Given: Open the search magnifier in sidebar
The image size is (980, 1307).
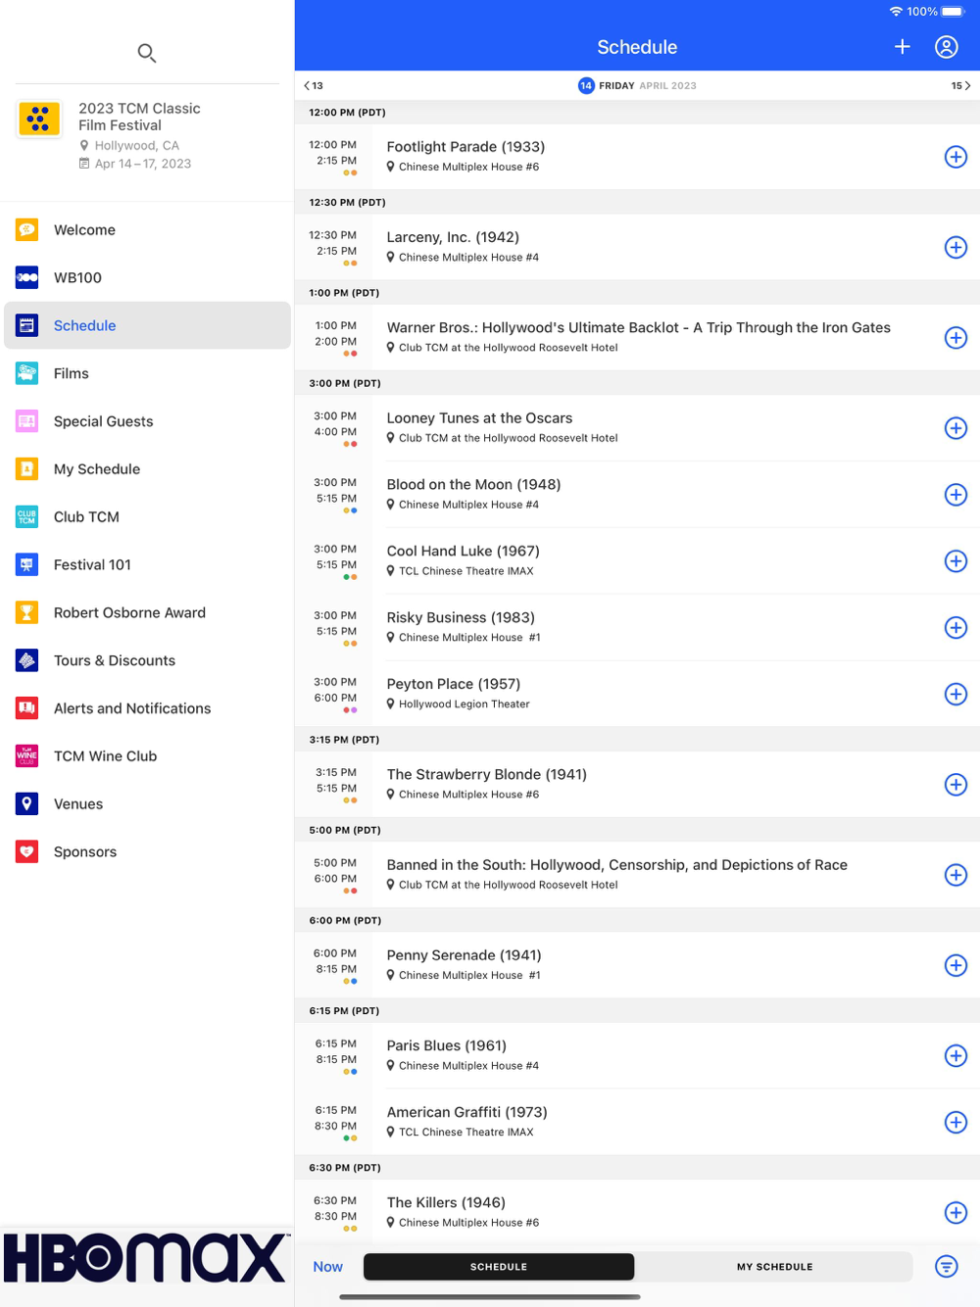Looking at the screenshot, I should coord(147,53).
